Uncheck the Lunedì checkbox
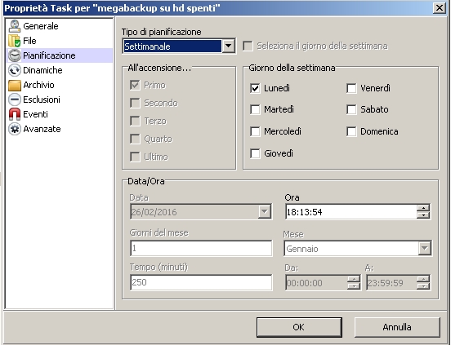The image size is (451, 345). pyautogui.click(x=255, y=88)
